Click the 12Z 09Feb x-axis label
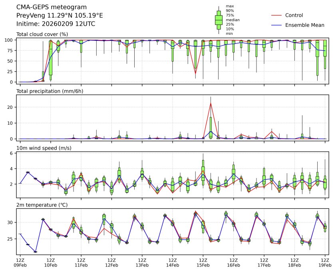 20,262
